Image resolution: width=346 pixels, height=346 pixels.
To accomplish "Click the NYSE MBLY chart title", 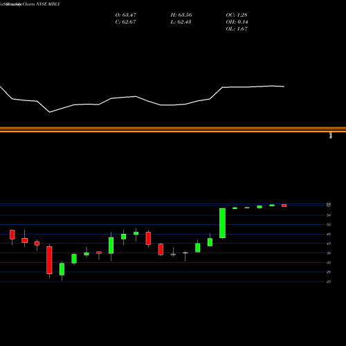I will pyautogui.click(x=30, y=4).
